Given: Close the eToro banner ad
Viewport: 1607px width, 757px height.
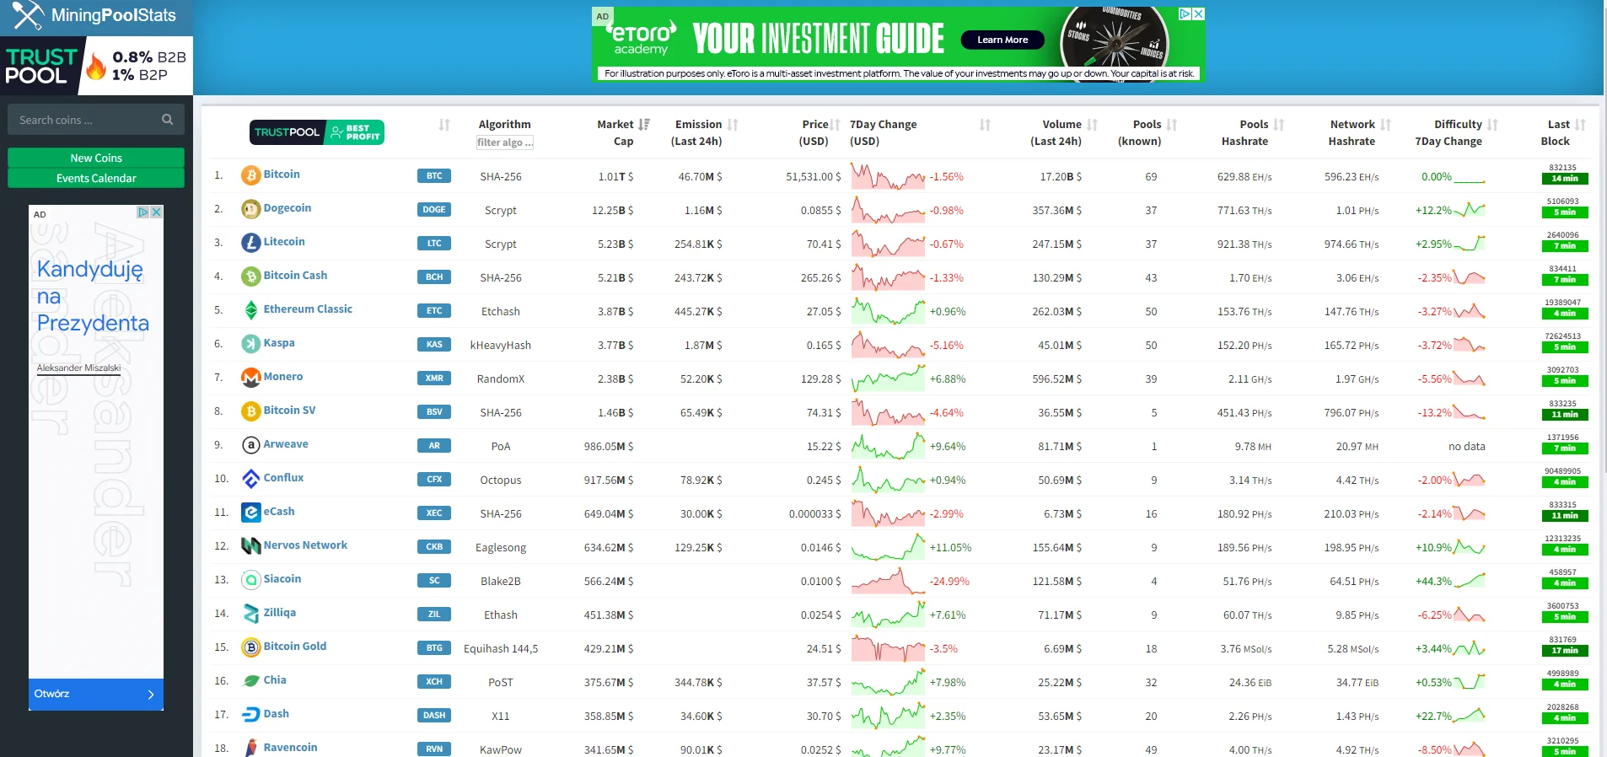Looking at the screenshot, I should [x=1198, y=13].
